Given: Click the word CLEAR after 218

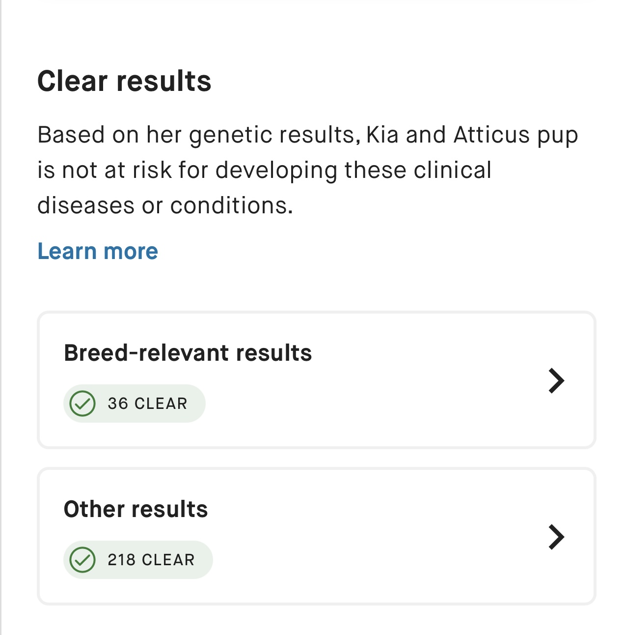Looking at the screenshot, I should point(168,560).
